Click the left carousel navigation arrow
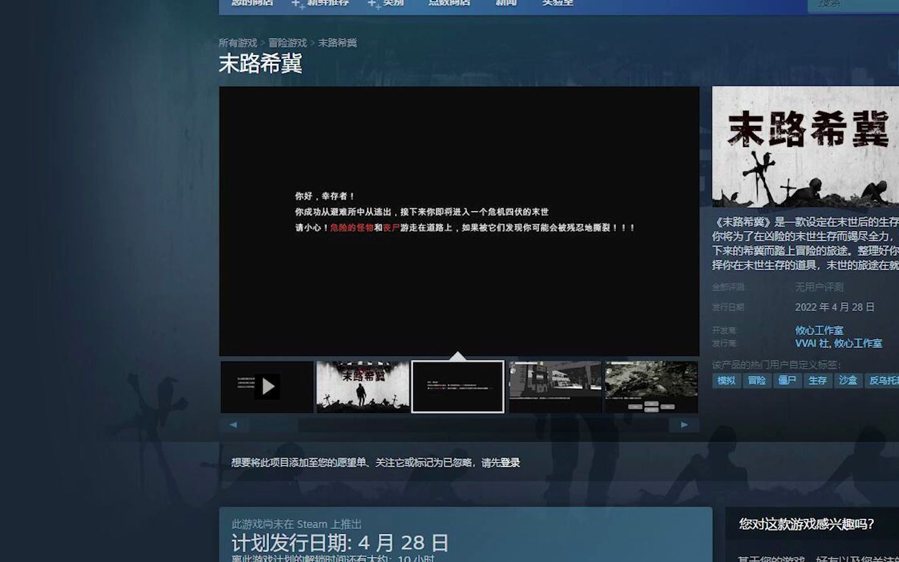The width and height of the screenshot is (899, 562). click(233, 424)
